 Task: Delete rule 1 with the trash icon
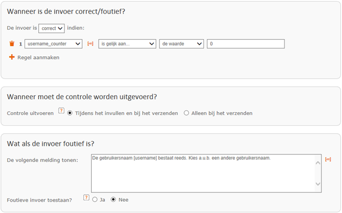12,44
